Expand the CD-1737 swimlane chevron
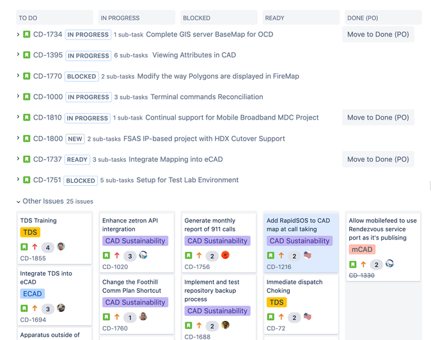Screen dimensions: 431x340 [18, 158]
